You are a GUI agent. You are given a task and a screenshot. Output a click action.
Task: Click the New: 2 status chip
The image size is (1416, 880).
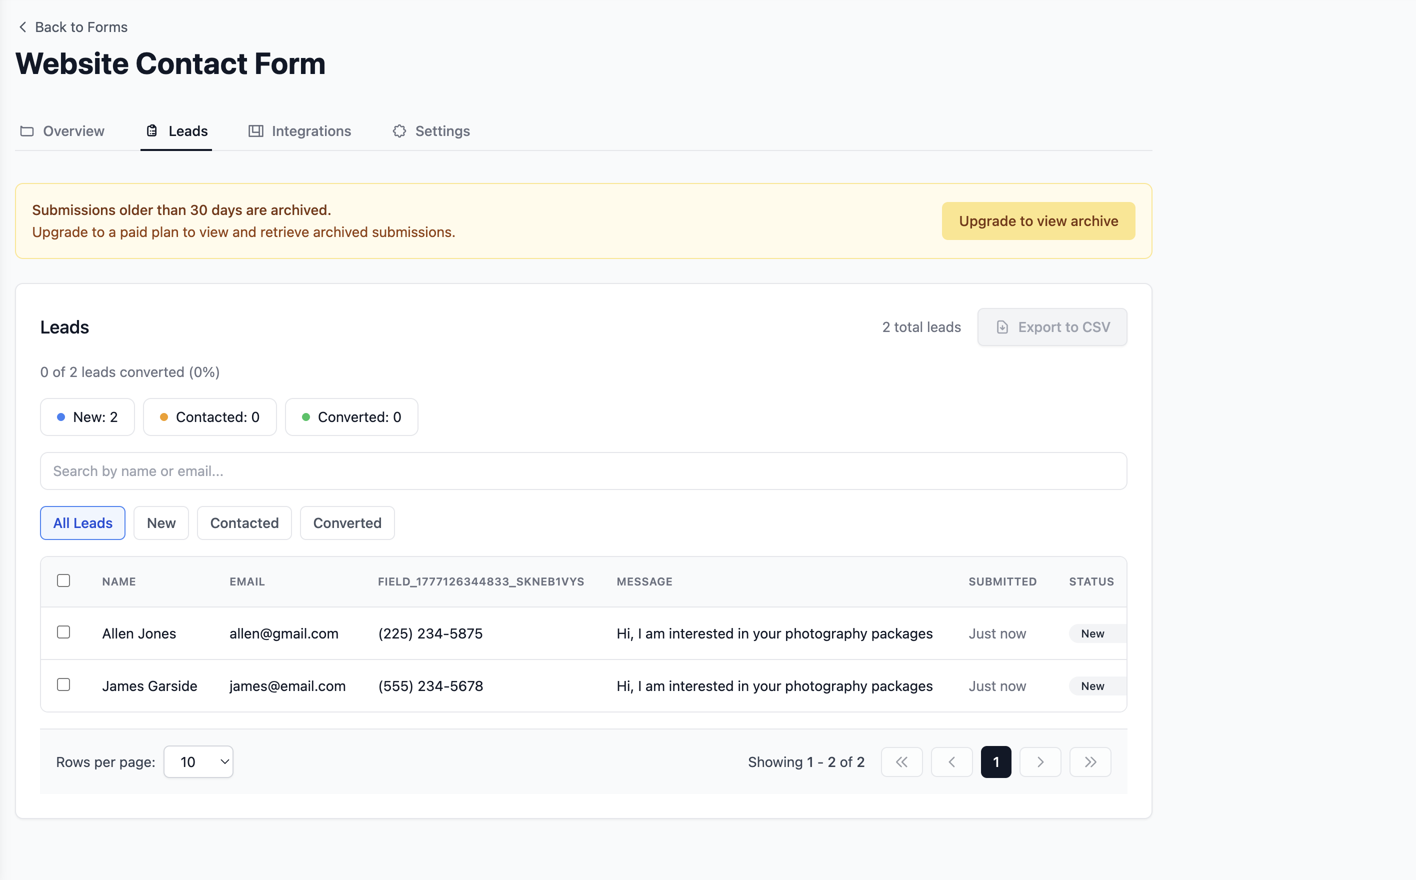(87, 416)
